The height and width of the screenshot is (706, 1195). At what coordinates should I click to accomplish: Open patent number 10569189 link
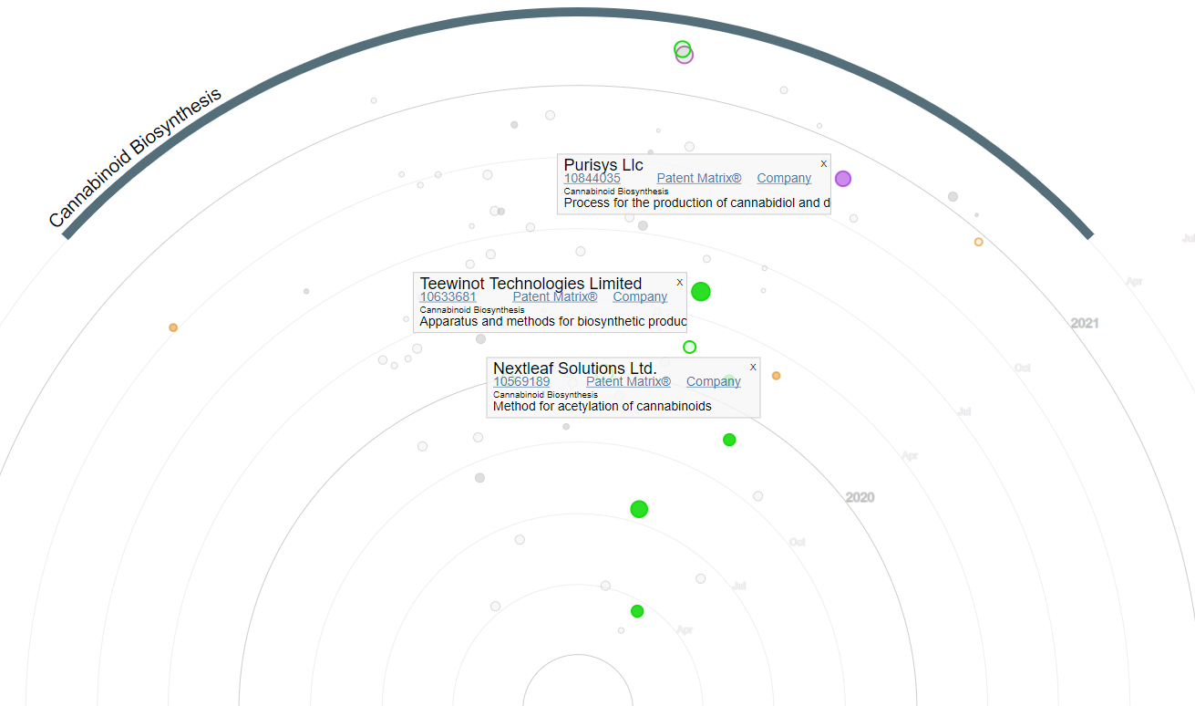[521, 382]
